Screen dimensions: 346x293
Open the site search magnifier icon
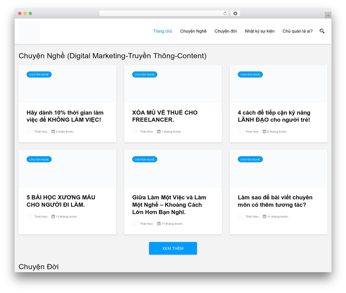(x=322, y=31)
